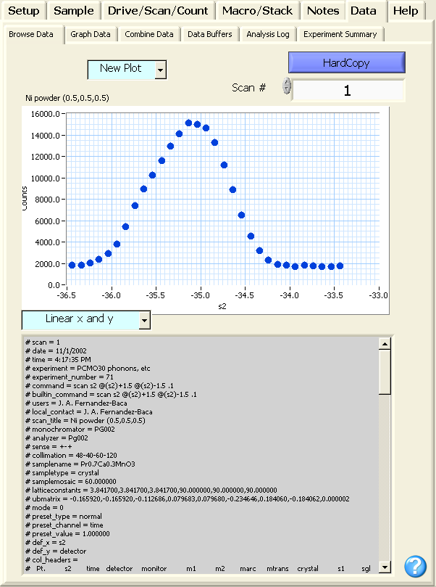
Task: Open the Help tab
Action: [406, 10]
